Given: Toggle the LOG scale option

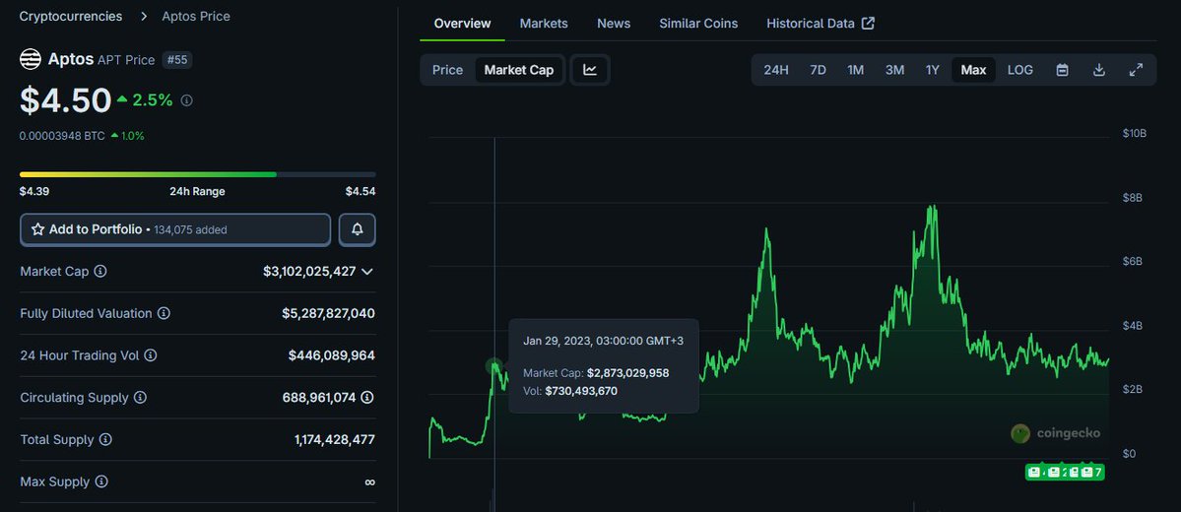Looking at the screenshot, I should pyautogui.click(x=1020, y=70).
